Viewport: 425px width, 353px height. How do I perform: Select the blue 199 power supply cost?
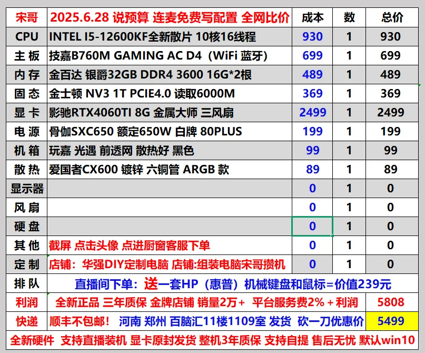click(312, 132)
